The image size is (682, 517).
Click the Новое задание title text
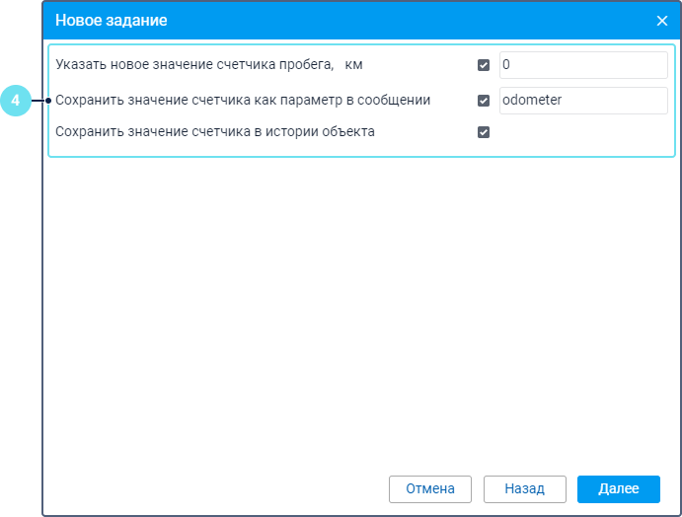111,20
